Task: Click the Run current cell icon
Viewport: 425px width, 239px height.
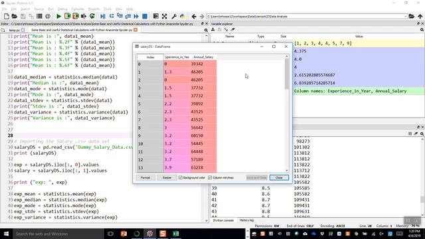Action: (67, 16)
